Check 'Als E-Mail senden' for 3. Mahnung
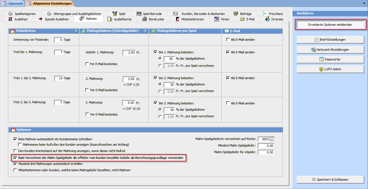Screen dimensions: 368x189 click(228, 103)
